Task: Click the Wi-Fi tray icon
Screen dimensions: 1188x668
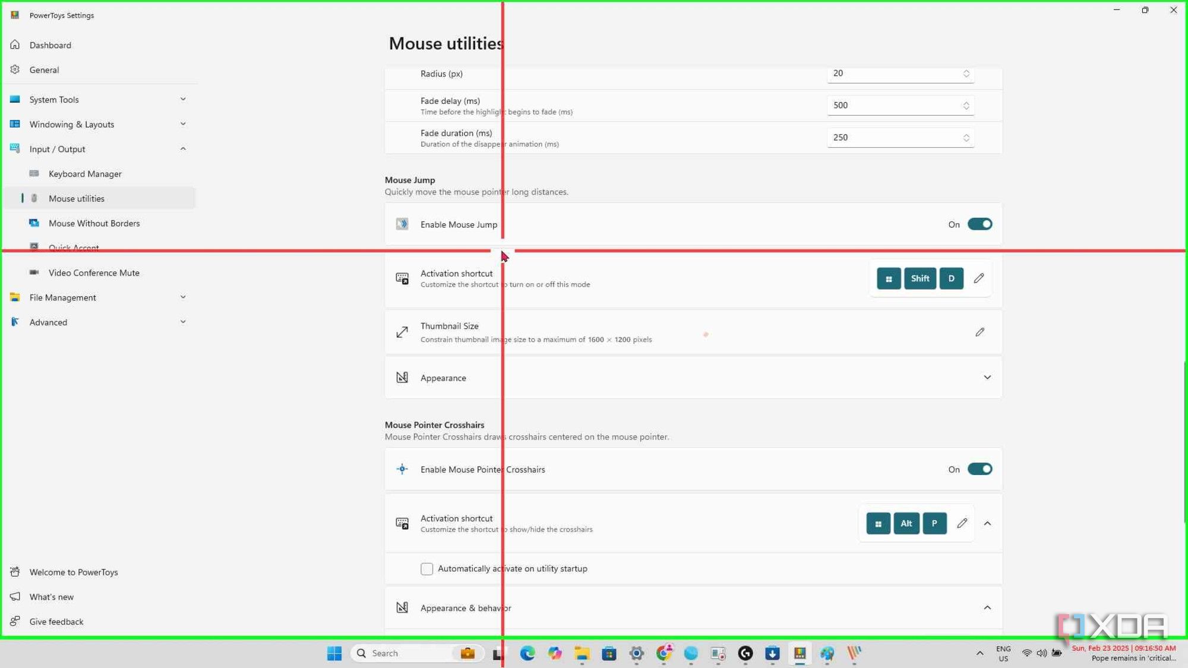Action: (1026, 654)
